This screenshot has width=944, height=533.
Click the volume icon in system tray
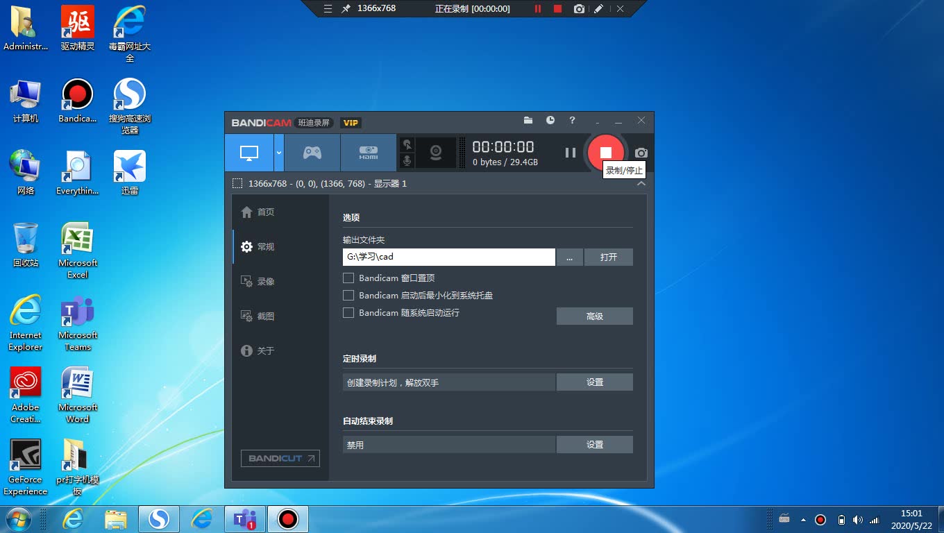tap(858, 519)
